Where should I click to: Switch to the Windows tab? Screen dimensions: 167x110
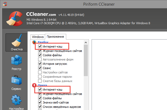click(x=38, y=37)
